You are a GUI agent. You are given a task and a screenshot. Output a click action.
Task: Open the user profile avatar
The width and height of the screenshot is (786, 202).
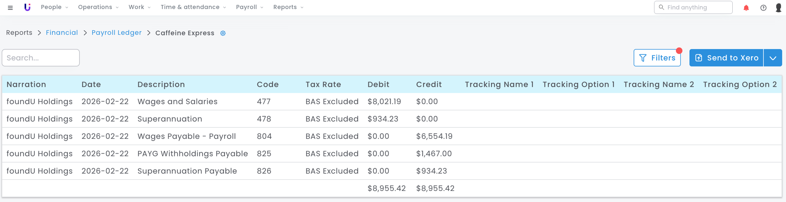[778, 8]
